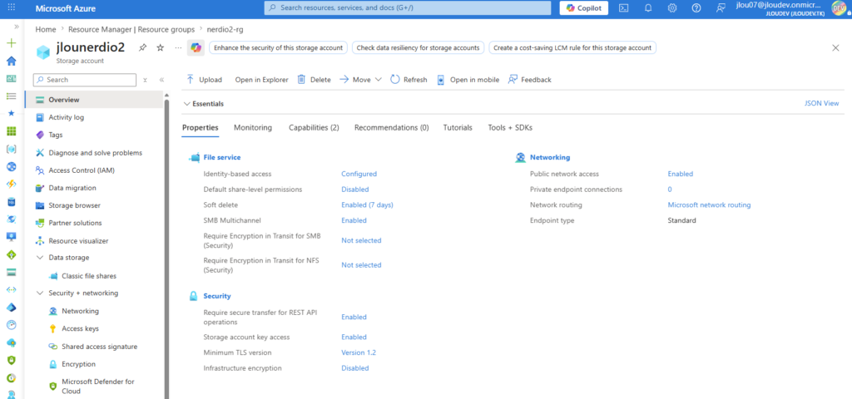Screen dimensions: 852x399
Task: Click the Copilot icon beside the title
Action: 196,47
